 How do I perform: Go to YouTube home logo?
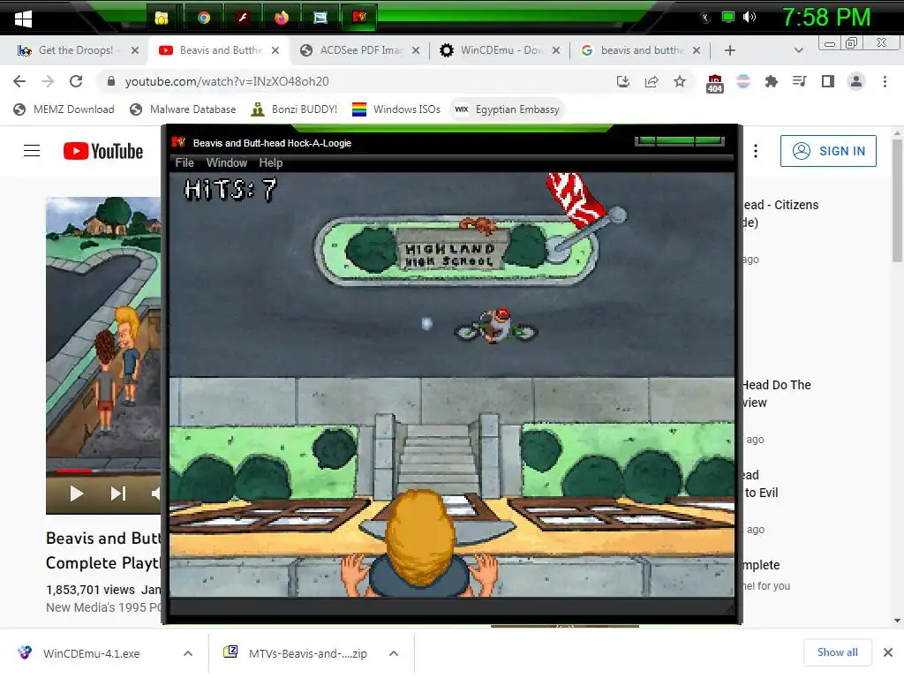[x=103, y=151]
